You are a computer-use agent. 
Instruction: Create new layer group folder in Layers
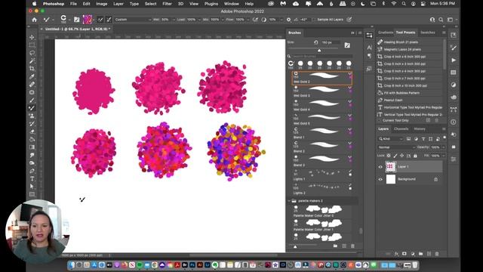click(x=421, y=254)
